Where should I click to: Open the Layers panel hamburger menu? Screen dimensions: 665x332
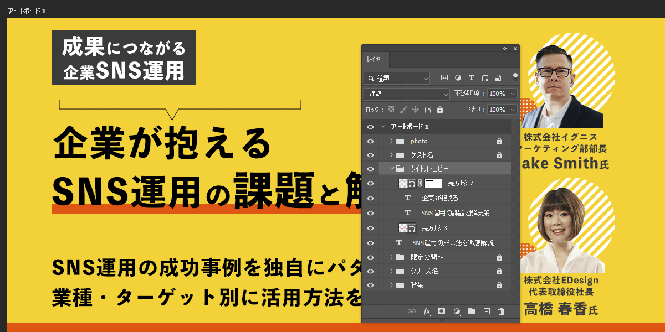click(514, 59)
